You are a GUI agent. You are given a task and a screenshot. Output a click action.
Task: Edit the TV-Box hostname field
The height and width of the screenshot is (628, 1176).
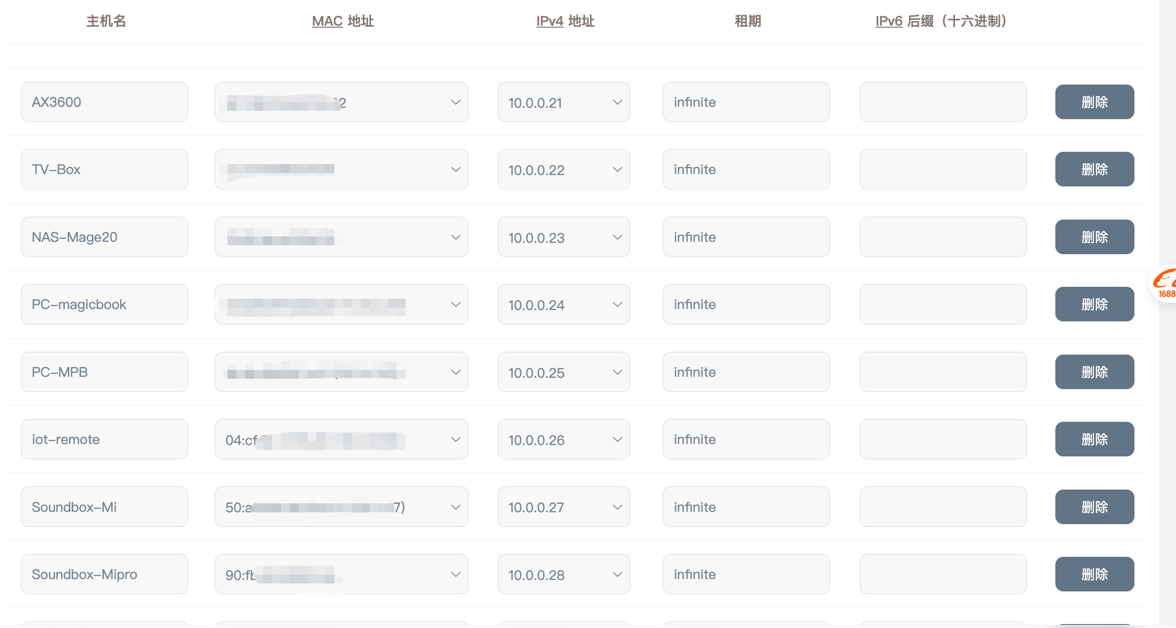point(104,170)
